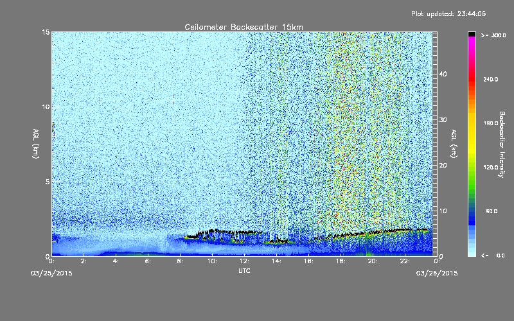Click the UTC axis label
Image resolution: width=514 pixels, height=321 pixels.
tap(244, 270)
